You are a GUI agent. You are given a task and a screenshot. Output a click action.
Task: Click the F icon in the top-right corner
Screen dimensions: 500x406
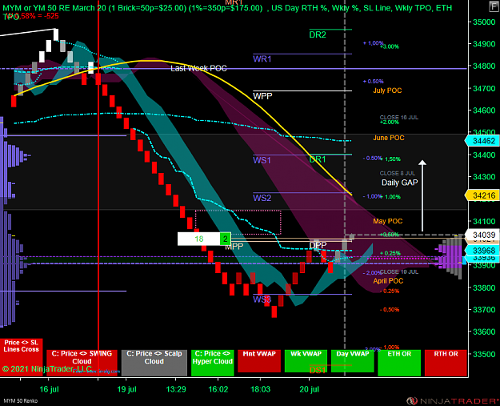[494, 6]
